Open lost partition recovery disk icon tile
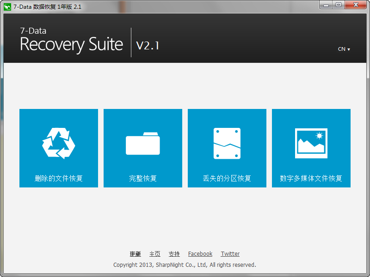Image resolution: width=370 pixels, height=277 pixels. [227, 148]
